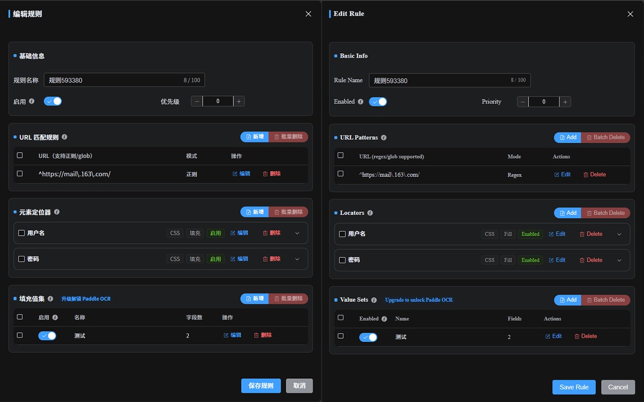The height and width of the screenshot is (402, 644).
Task: Expand the 用户名 row in 元素定位器
Action: click(297, 233)
